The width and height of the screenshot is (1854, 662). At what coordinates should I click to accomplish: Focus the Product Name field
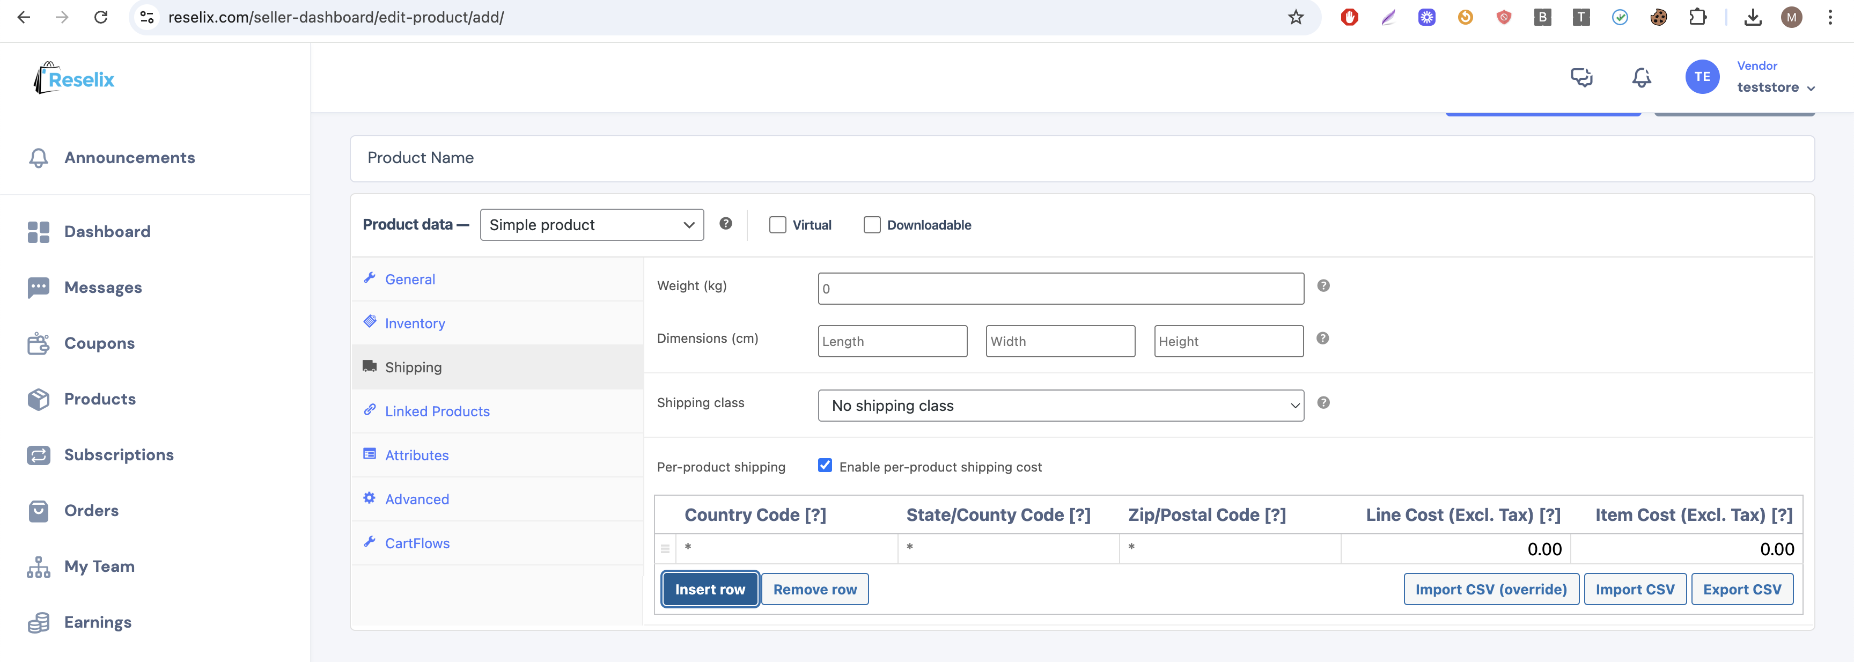[1081, 158]
